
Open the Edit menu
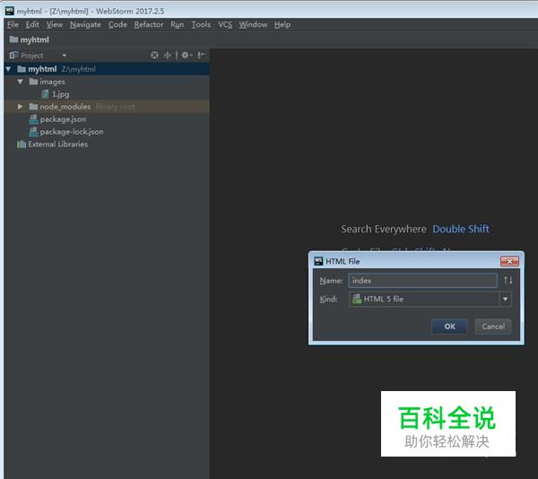pyautogui.click(x=32, y=25)
